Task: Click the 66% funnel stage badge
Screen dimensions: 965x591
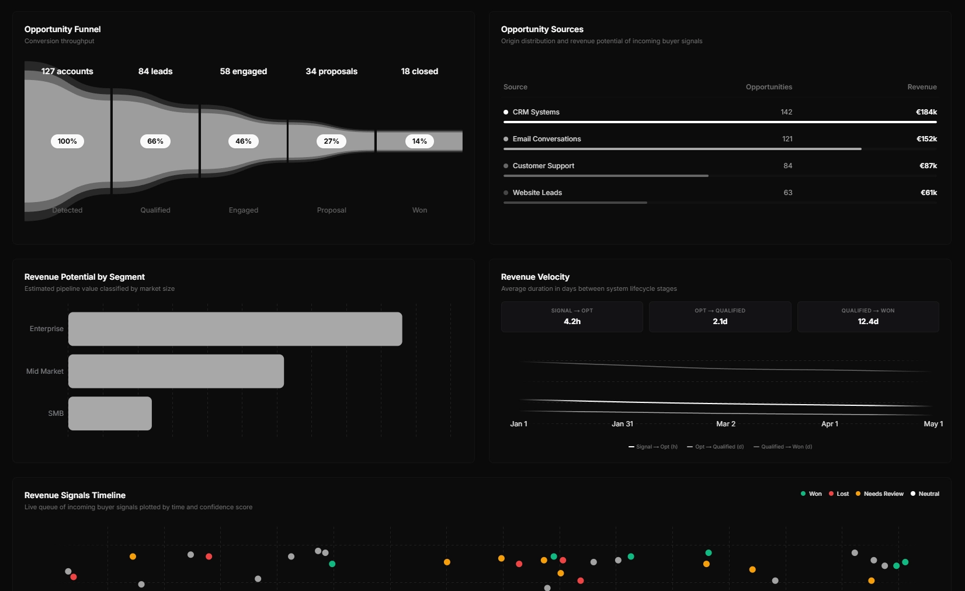Action: click(x=155, y=141)
